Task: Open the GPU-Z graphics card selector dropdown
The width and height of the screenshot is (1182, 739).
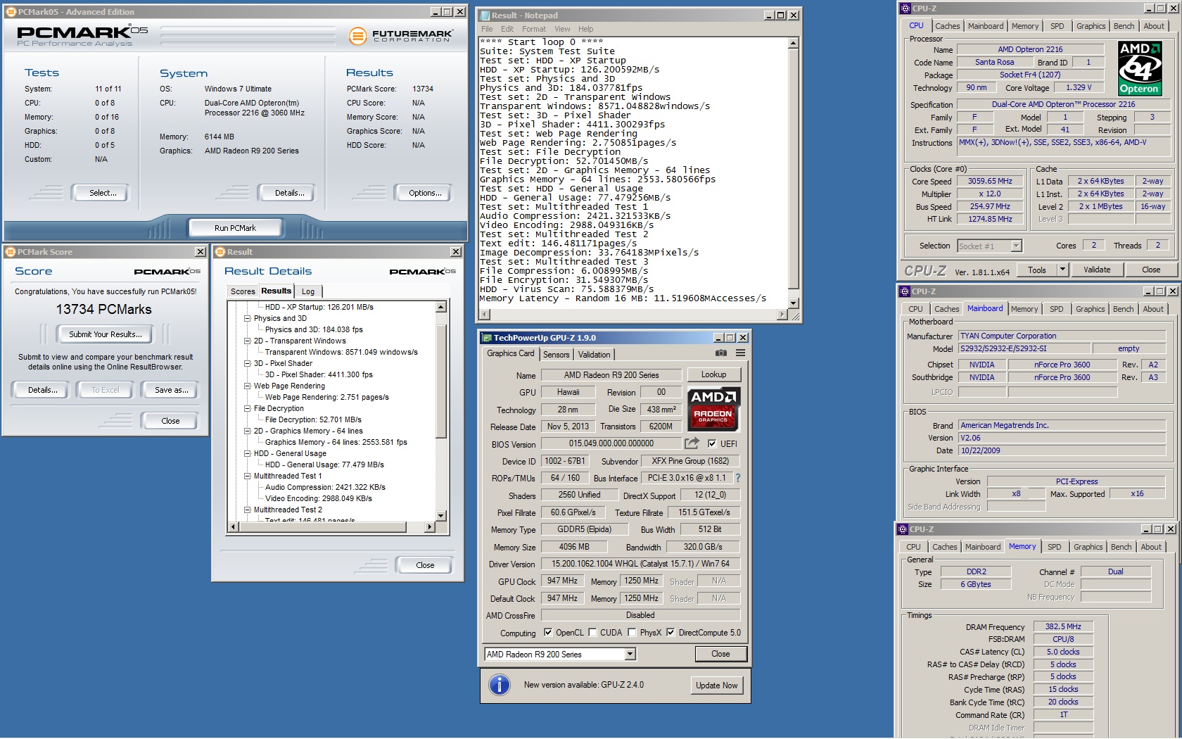Action: click(630, 655)
